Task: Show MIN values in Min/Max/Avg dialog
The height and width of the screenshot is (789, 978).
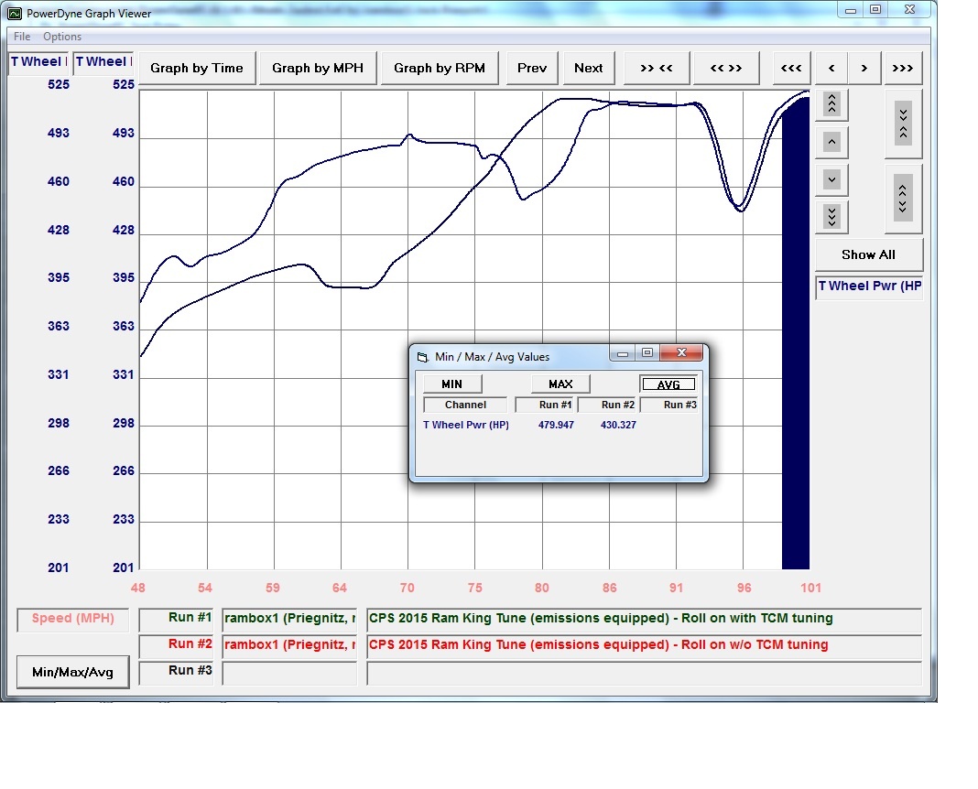Action: (x=451, y=384)
